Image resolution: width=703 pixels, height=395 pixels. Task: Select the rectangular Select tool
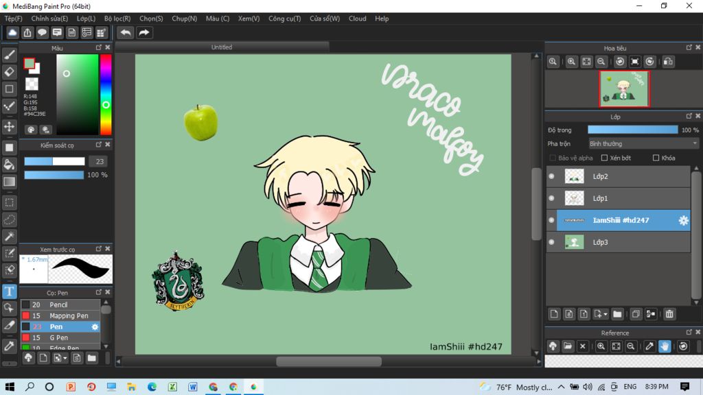[x=9, y=202]
